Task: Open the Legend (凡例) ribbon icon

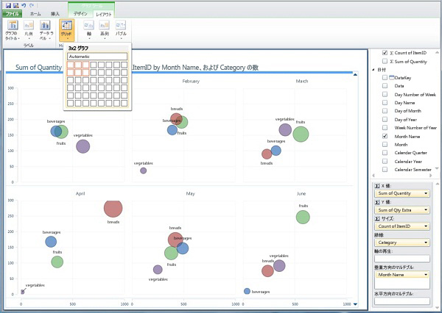Action: (x=29, y=29)
